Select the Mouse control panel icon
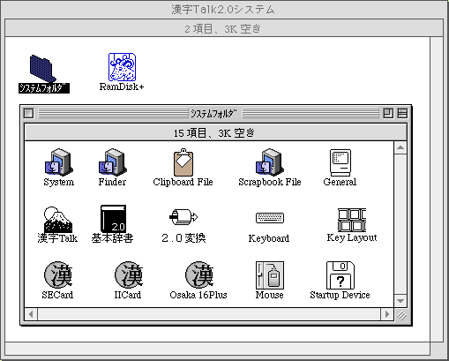449x361 pixels. tap(270, 275)
